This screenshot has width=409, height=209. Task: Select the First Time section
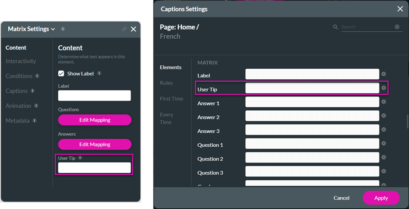click(x=171, y=99)
